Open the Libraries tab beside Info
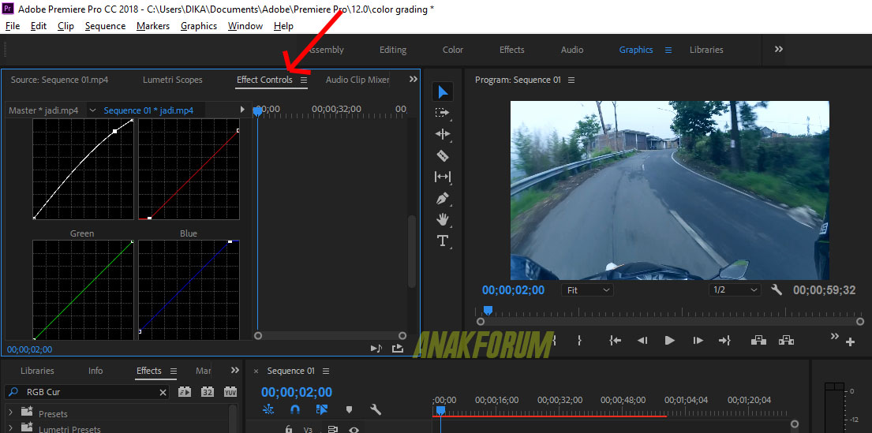This screenshot has width=872, height=433. click(37, 371)
